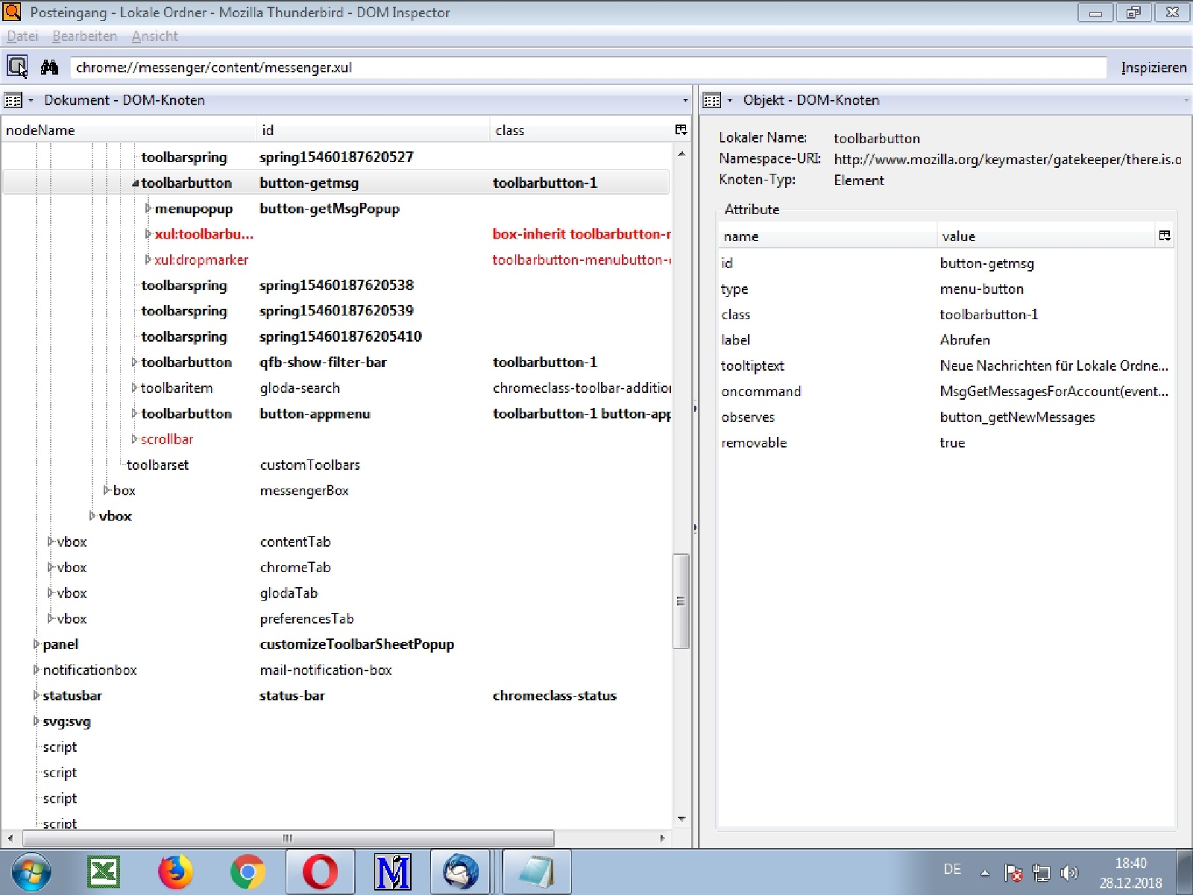
Task: Click the horizontal scrollbar right arrow
Action: 663,838
